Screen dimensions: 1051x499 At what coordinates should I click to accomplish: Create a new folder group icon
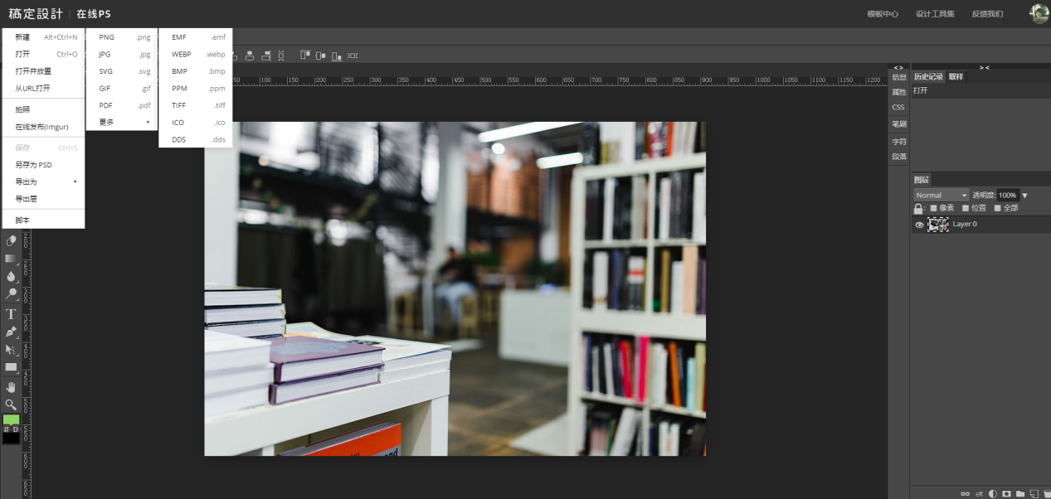[1019, 493]
